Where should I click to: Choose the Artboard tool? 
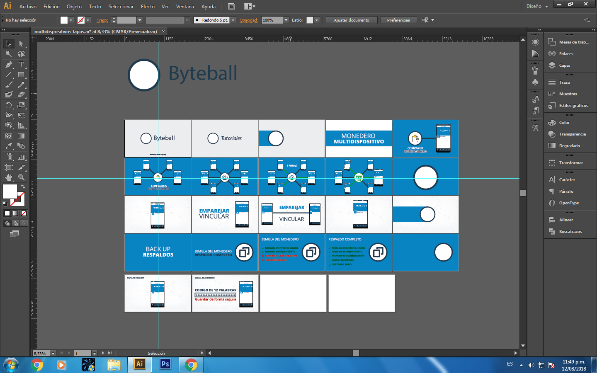[9, 167]
